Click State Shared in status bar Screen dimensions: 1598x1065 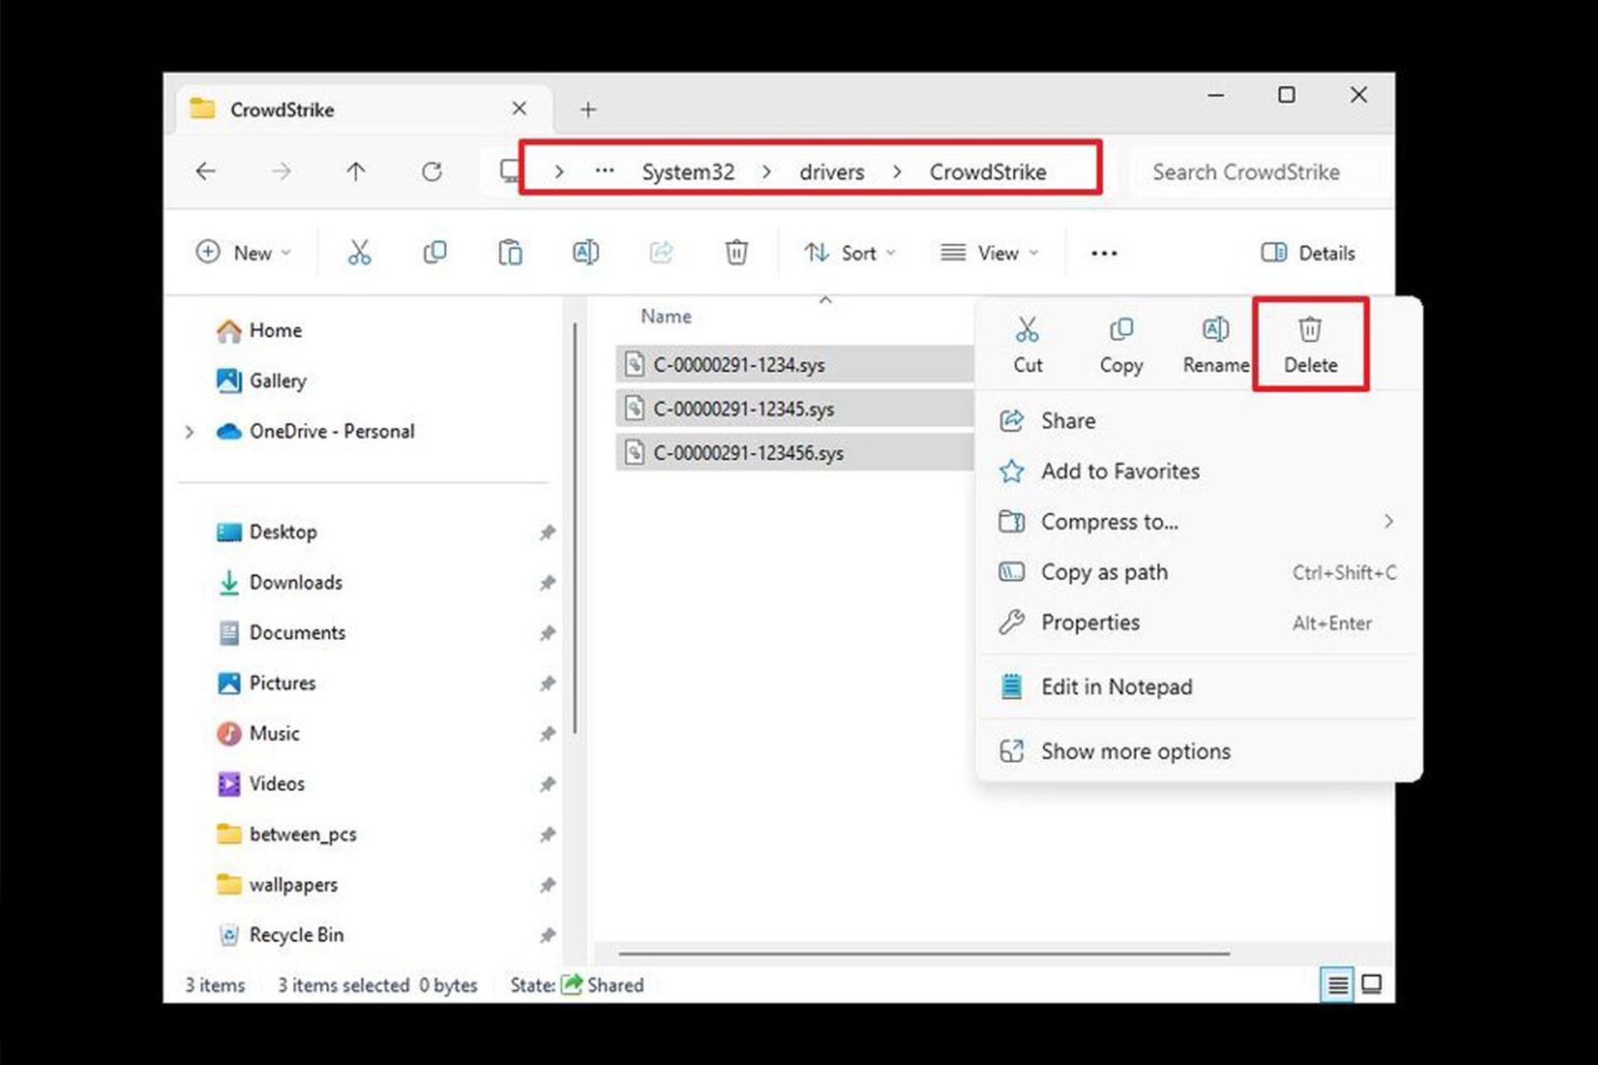[577, 985]
